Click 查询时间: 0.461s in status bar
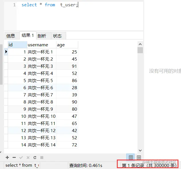The width and height of the screenshot is (181, 169). 86,166
